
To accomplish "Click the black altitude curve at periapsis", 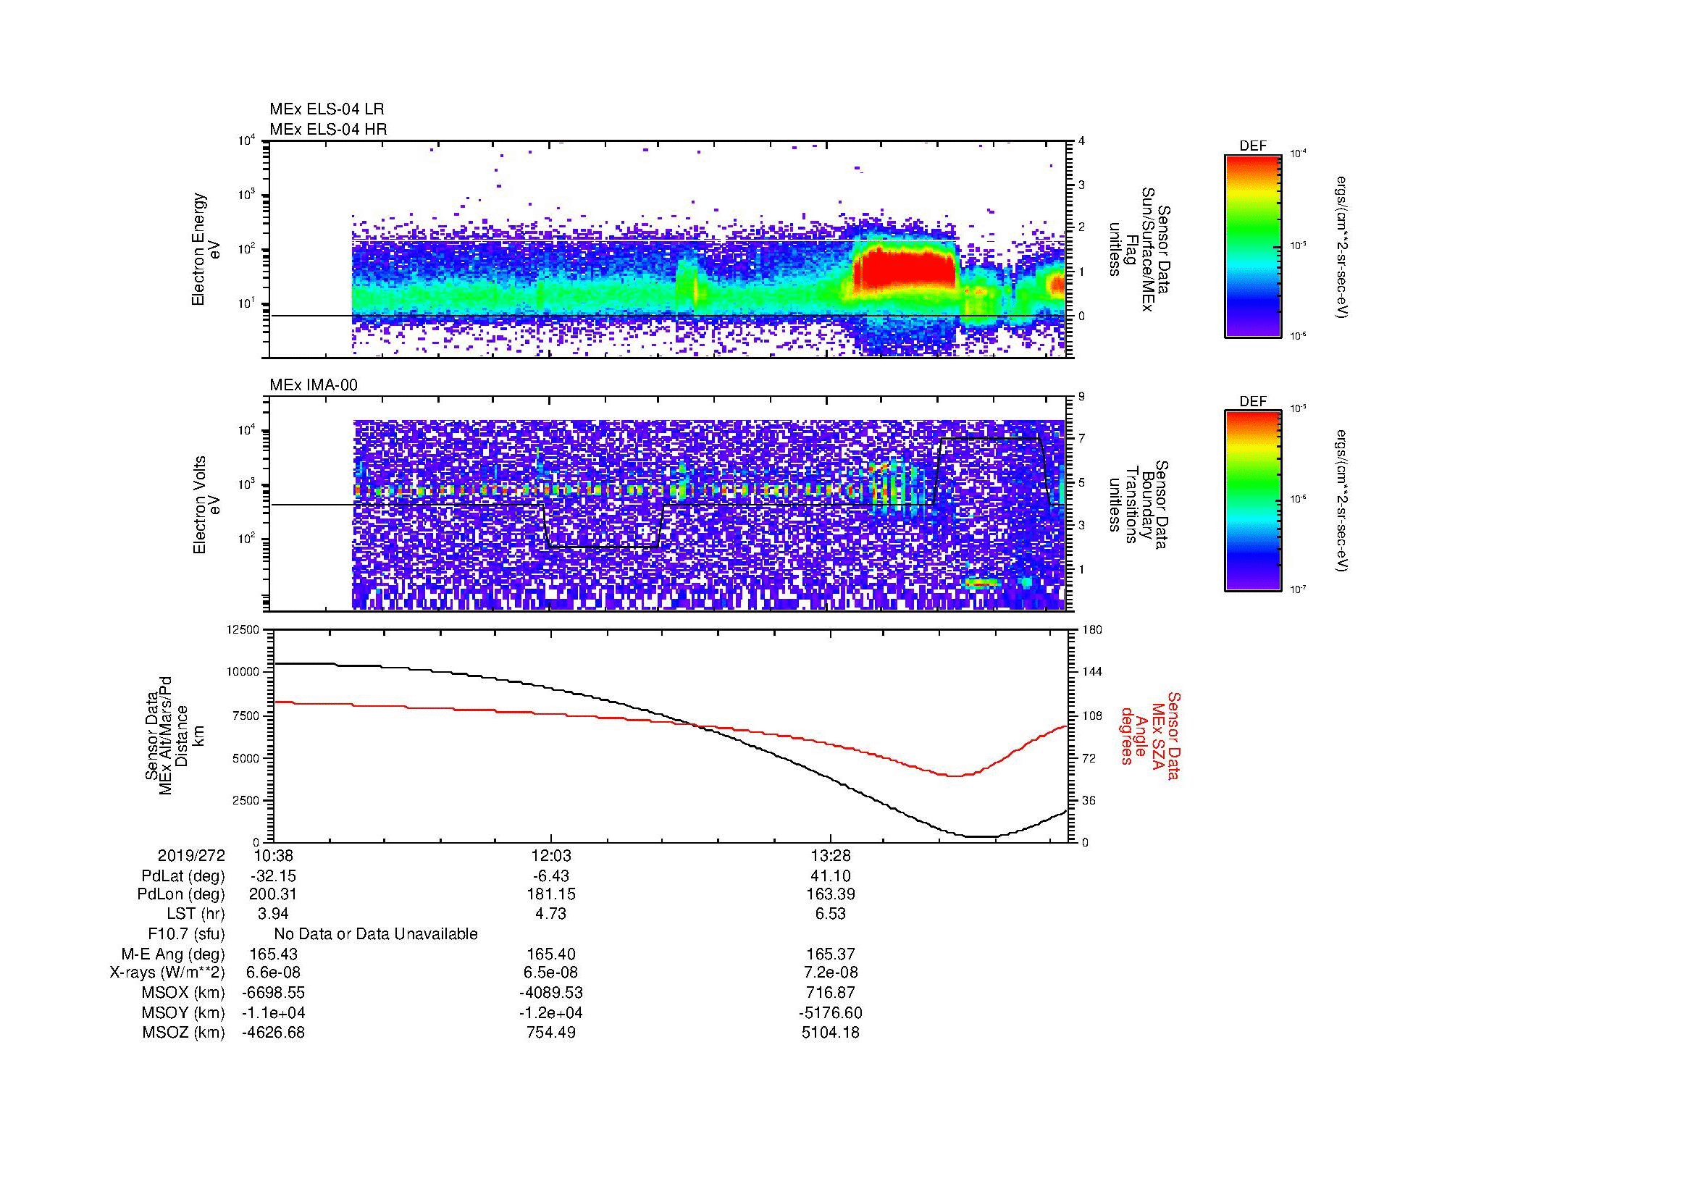I will pos(981,836).
